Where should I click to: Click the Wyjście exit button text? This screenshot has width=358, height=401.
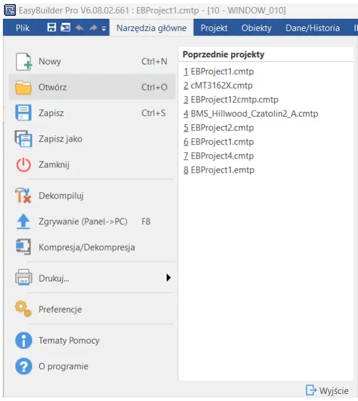click(333, 391)
